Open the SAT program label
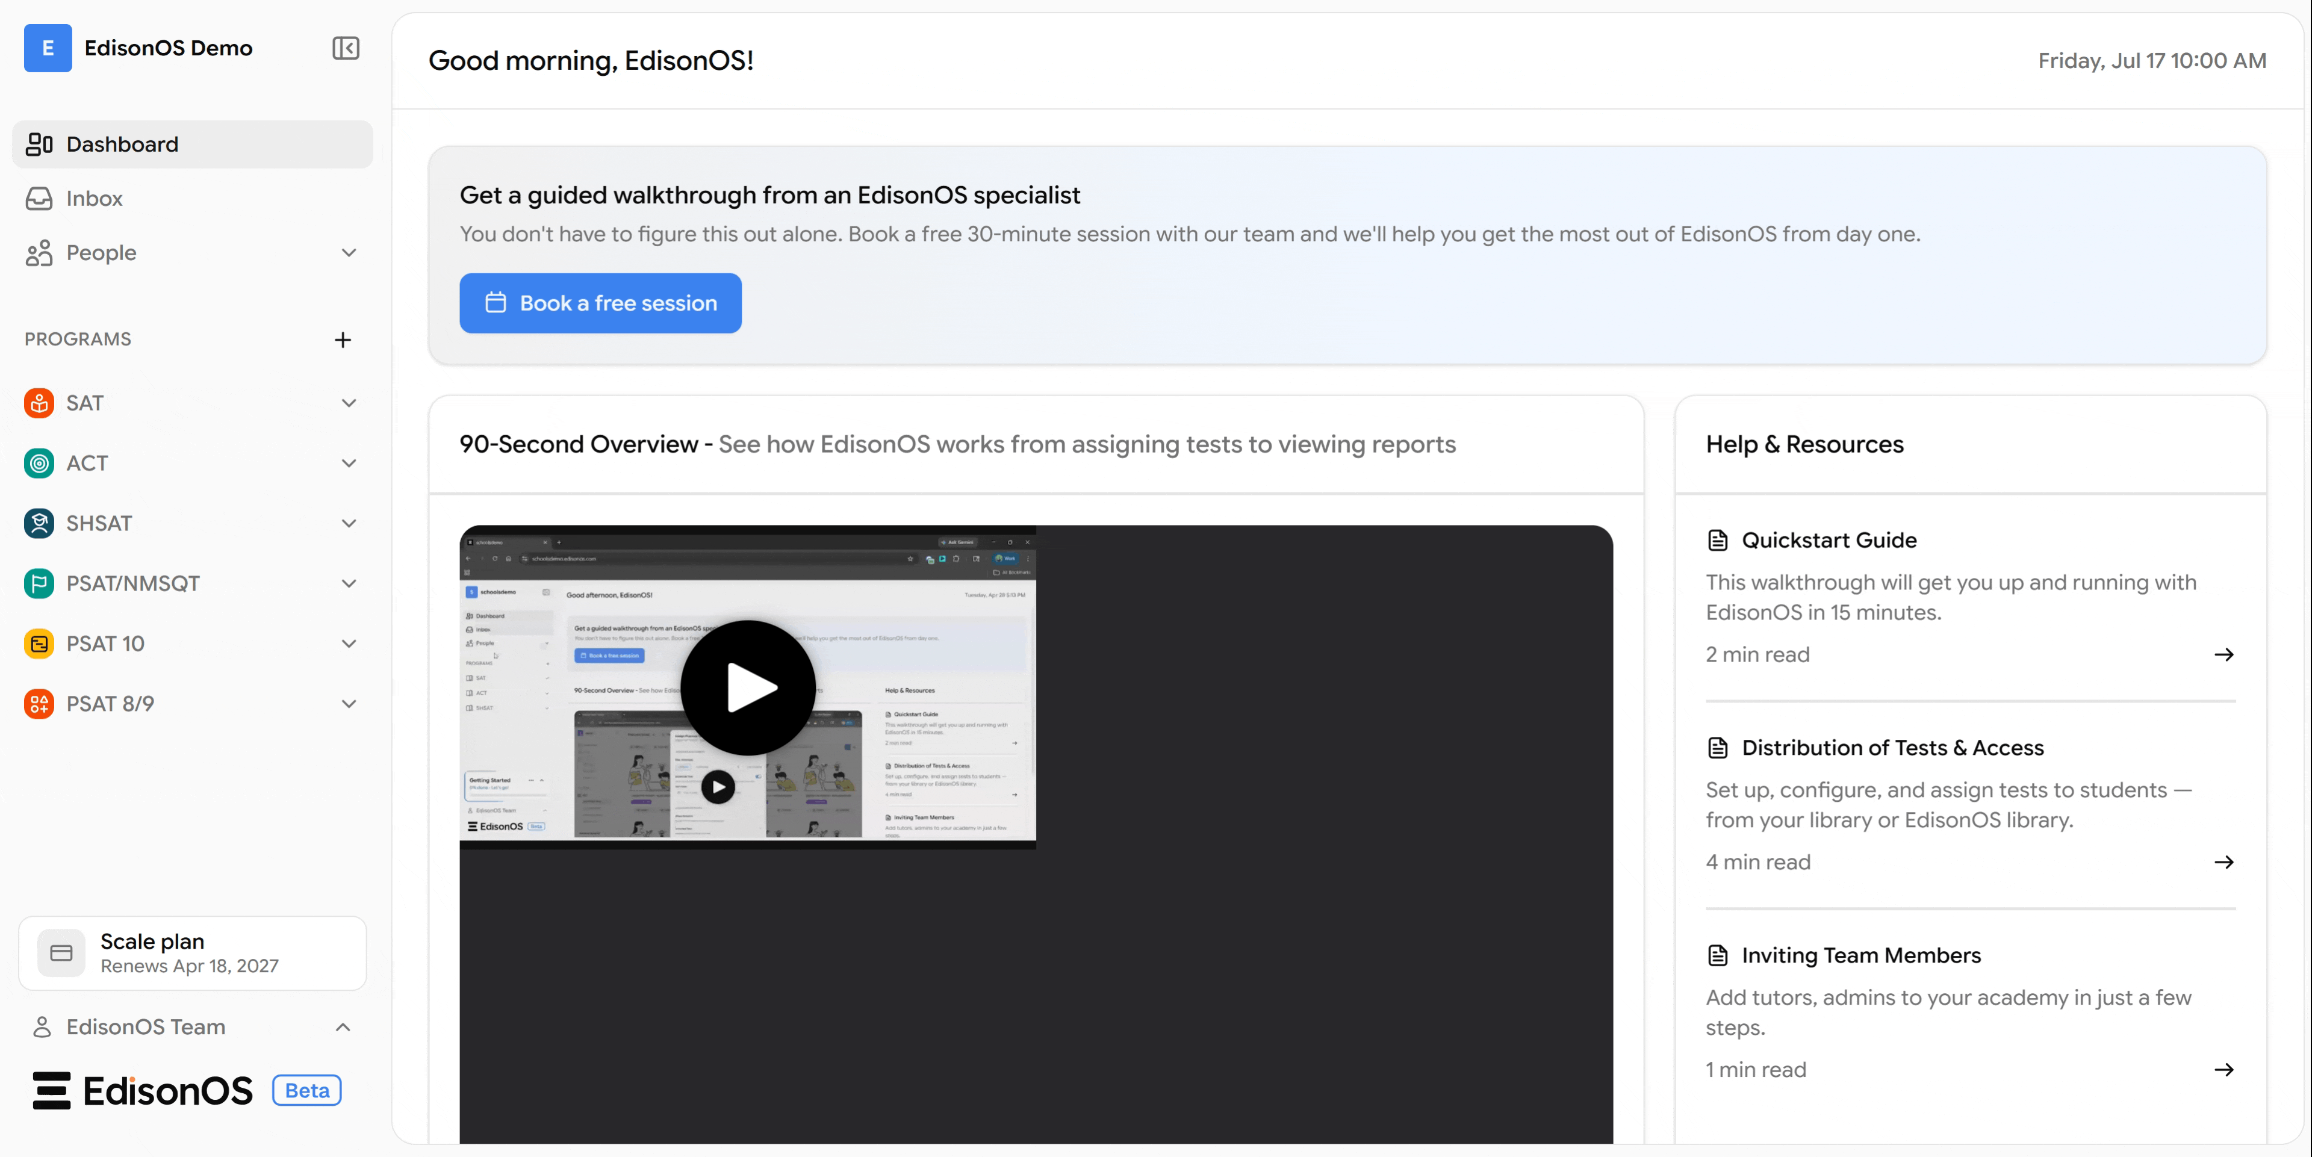The image size is (2312, 1157). [85, 403]
